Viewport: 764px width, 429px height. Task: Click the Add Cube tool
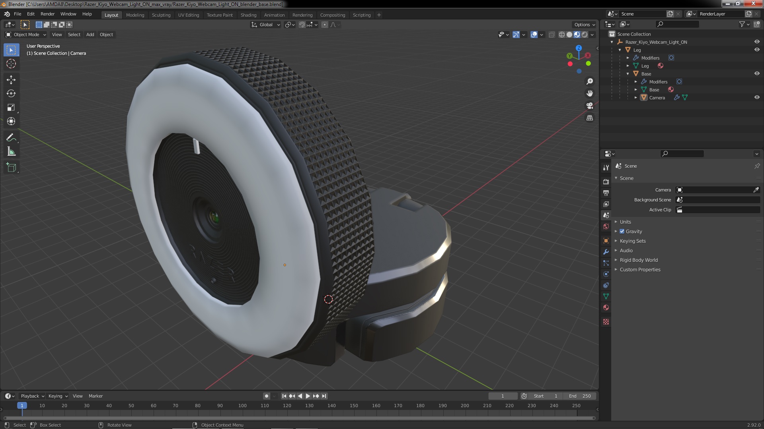point(11,168)
